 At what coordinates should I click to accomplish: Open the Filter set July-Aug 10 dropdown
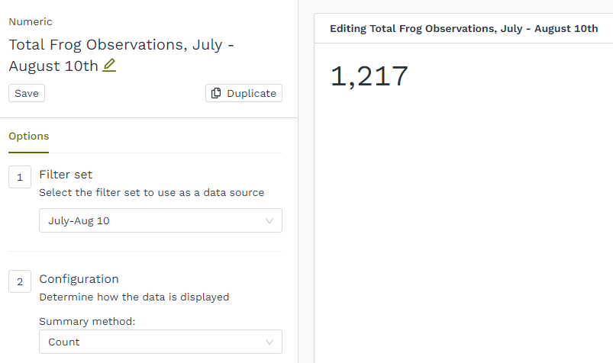tap(160, 220)
